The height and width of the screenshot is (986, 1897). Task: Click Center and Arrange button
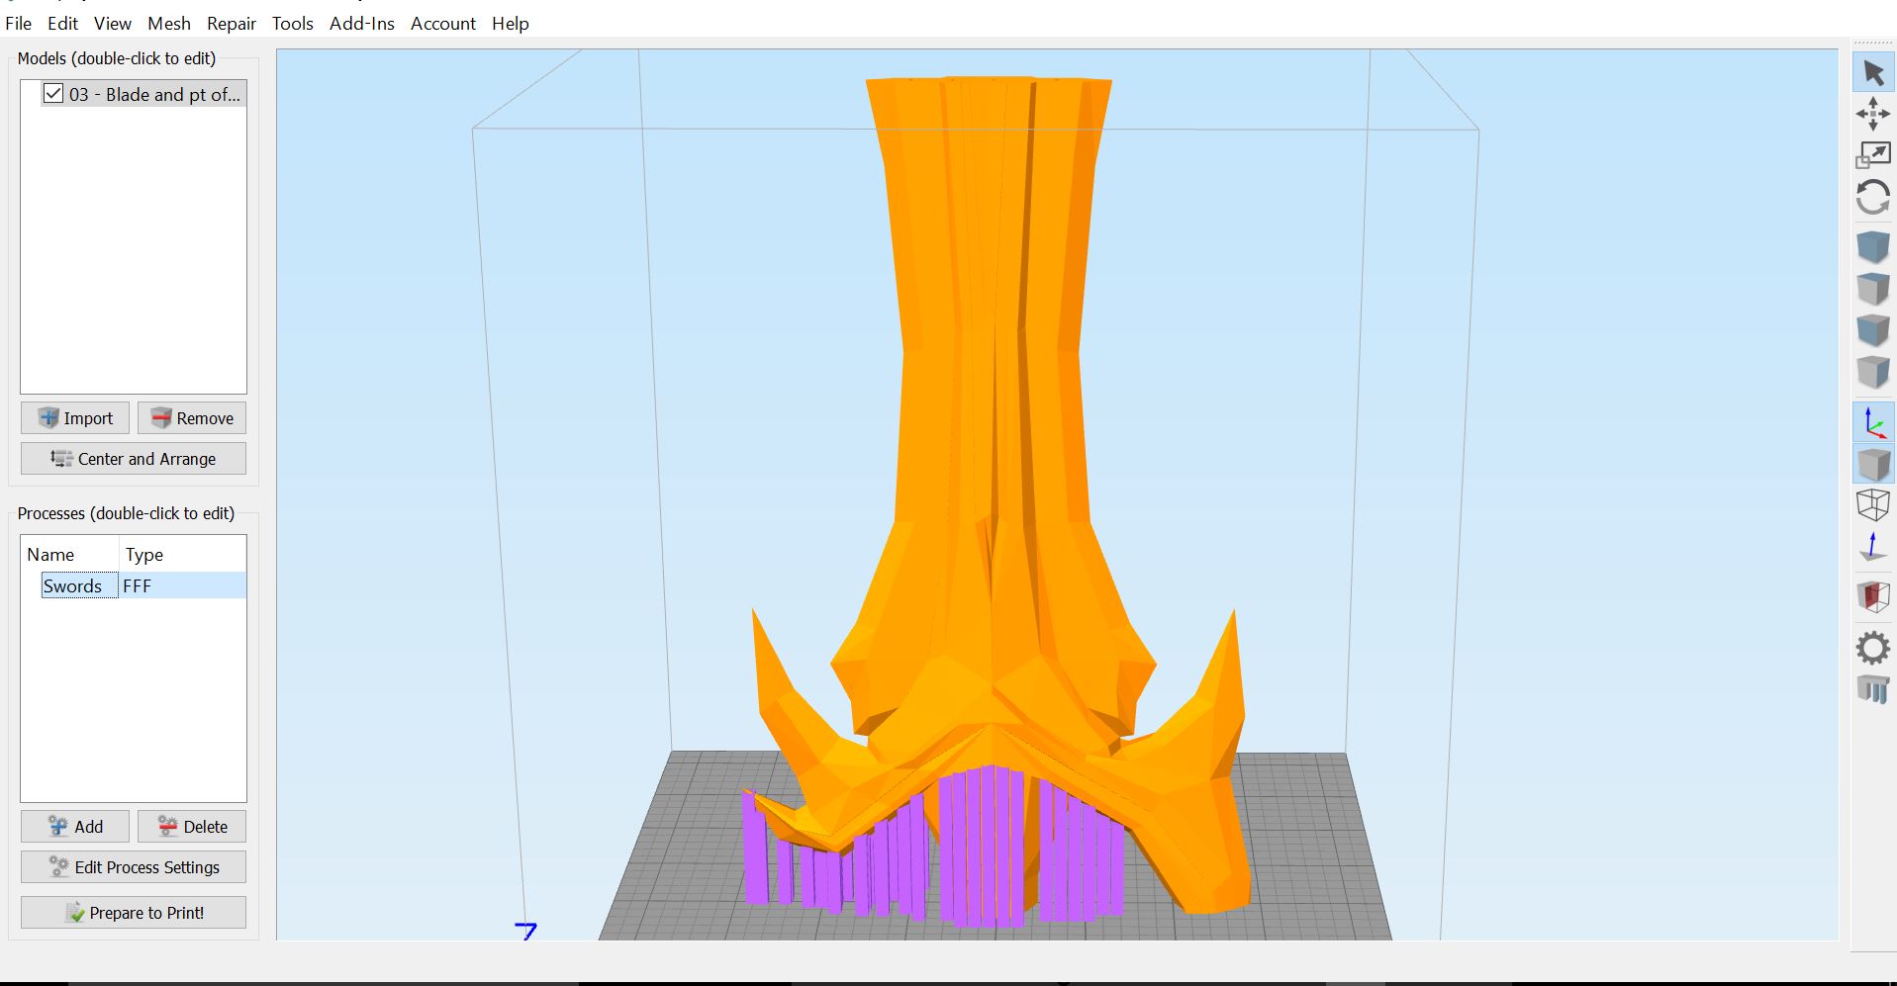tap(134, 459)
